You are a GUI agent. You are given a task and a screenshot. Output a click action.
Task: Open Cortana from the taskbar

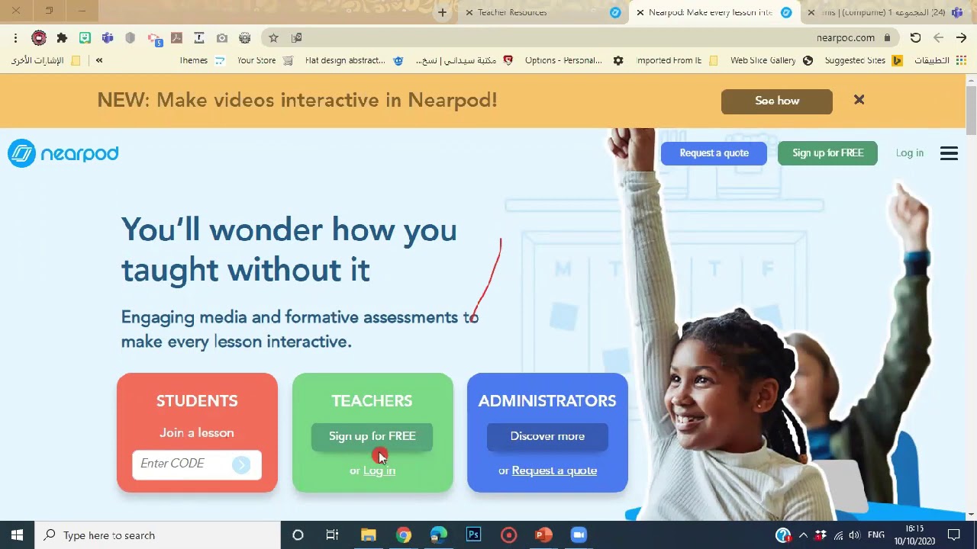(298, 535)
